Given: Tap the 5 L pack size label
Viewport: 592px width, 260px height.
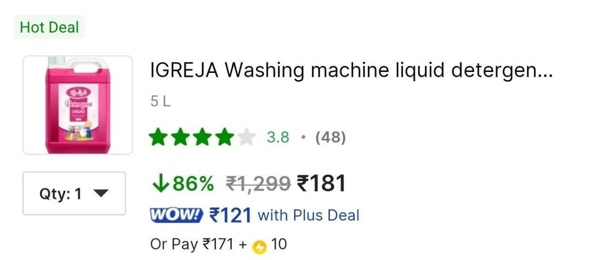Looking at the screenshot, I should (x=160, y=102).
